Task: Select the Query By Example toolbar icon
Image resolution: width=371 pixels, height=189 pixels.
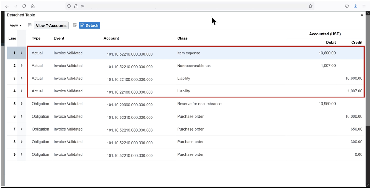Action: [x=75, y=25]
